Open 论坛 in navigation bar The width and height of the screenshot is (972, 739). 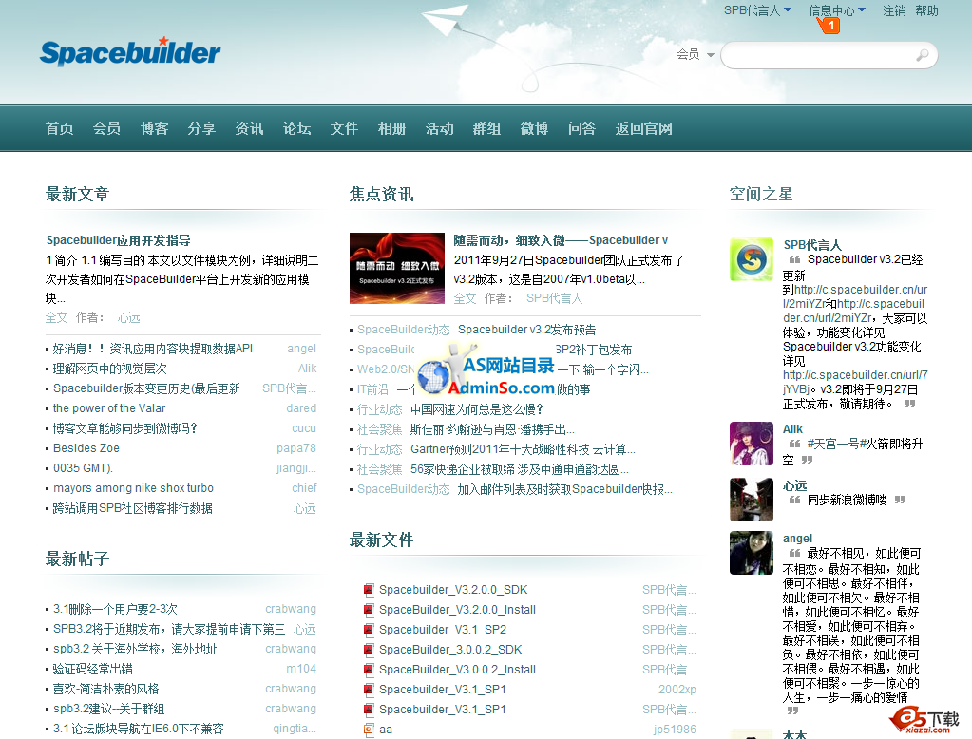(x=297, y=128)
